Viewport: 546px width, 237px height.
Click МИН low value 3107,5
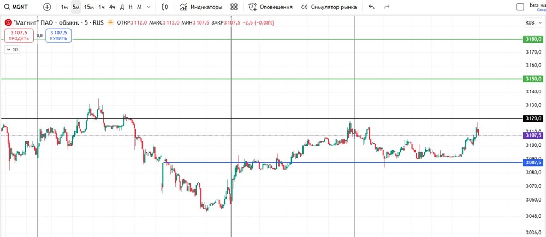[x=201, y=22]
